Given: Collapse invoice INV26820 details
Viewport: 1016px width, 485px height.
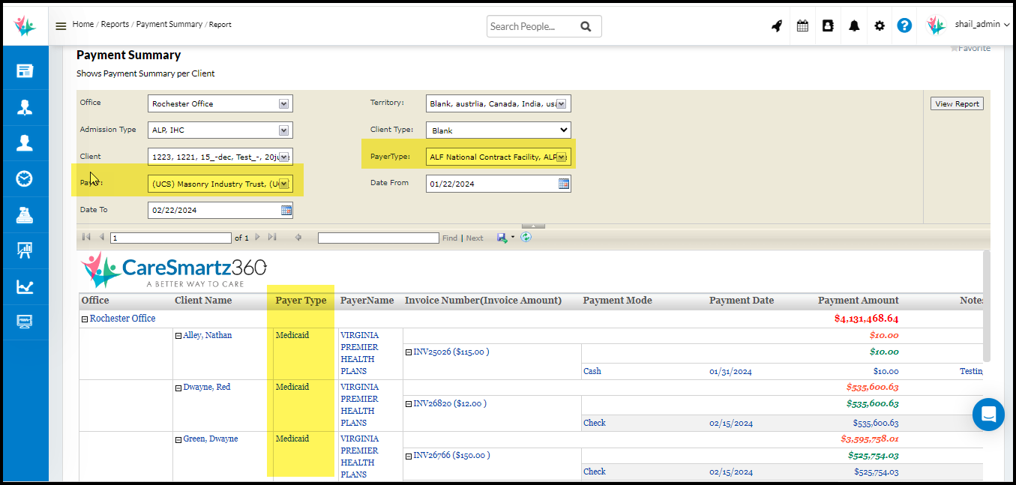Looking at the screenshot, I should [409, 404].
